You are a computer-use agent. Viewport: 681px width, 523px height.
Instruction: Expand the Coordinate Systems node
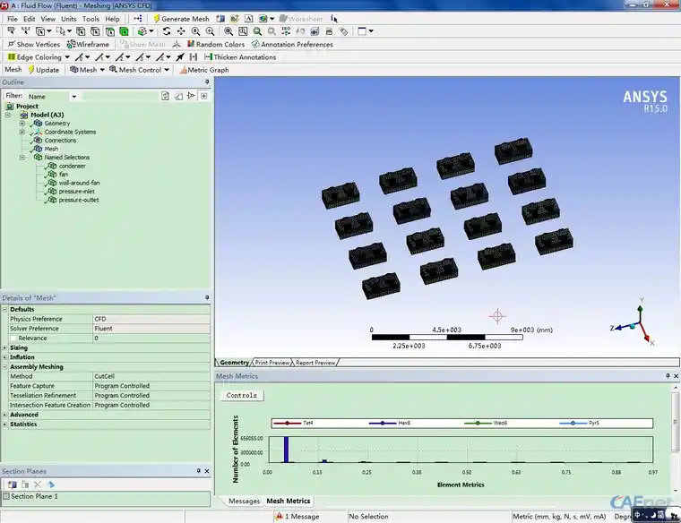[x=22, y=132]
